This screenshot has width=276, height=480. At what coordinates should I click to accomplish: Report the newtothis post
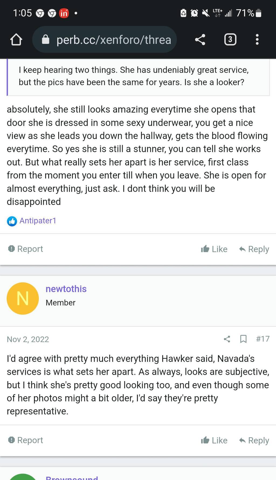tap(26, 440)
